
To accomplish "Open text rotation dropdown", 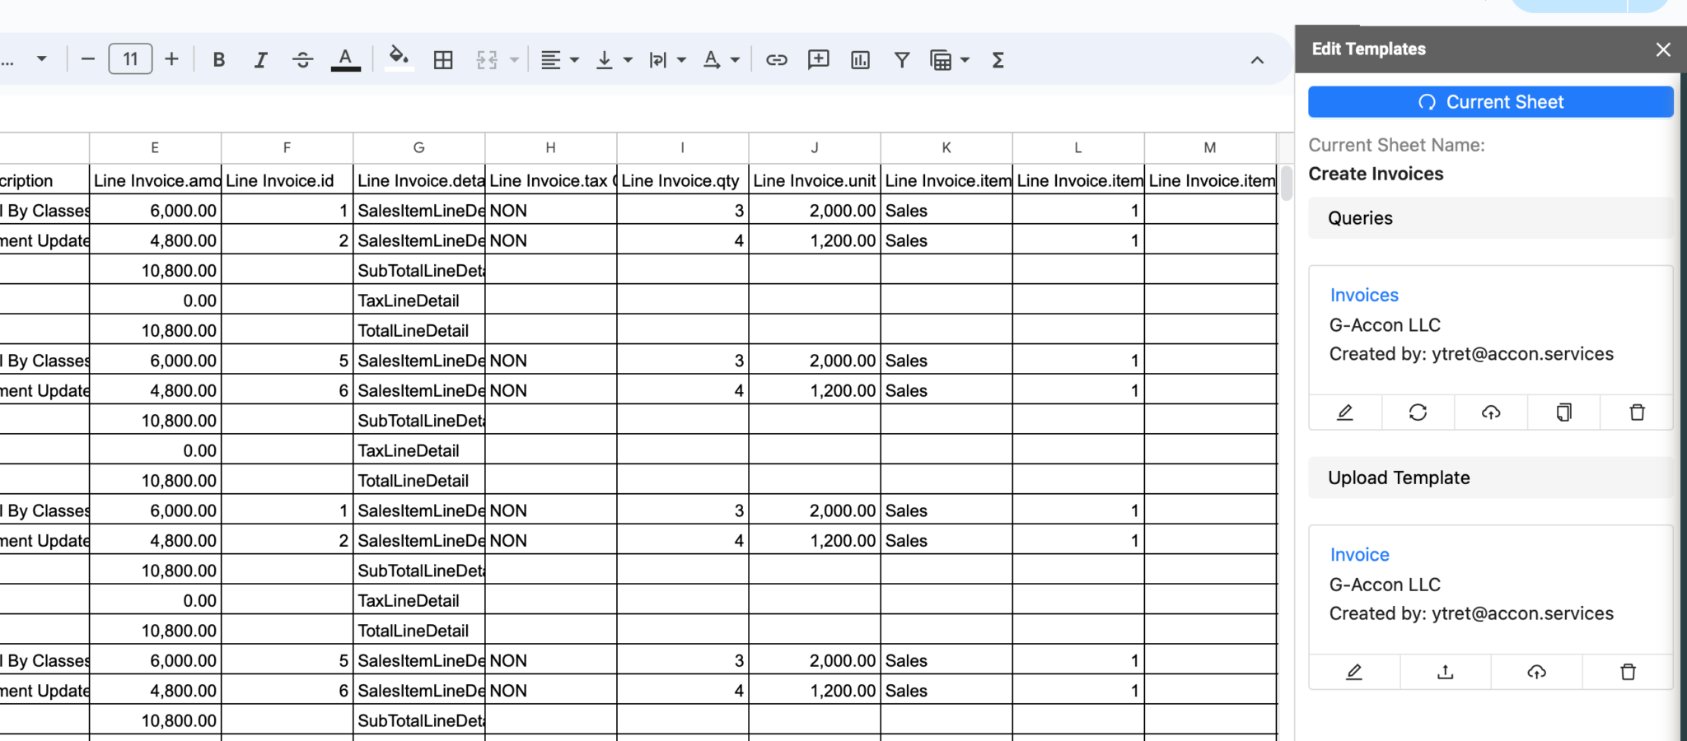I will [721, 59].
